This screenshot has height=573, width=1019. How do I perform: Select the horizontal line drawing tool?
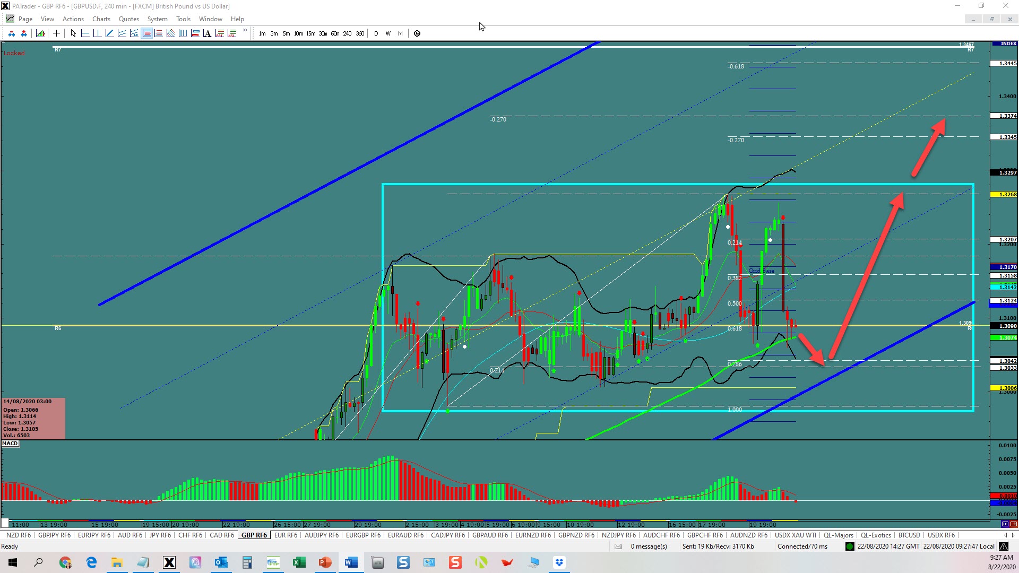click(x=85, y=33)
